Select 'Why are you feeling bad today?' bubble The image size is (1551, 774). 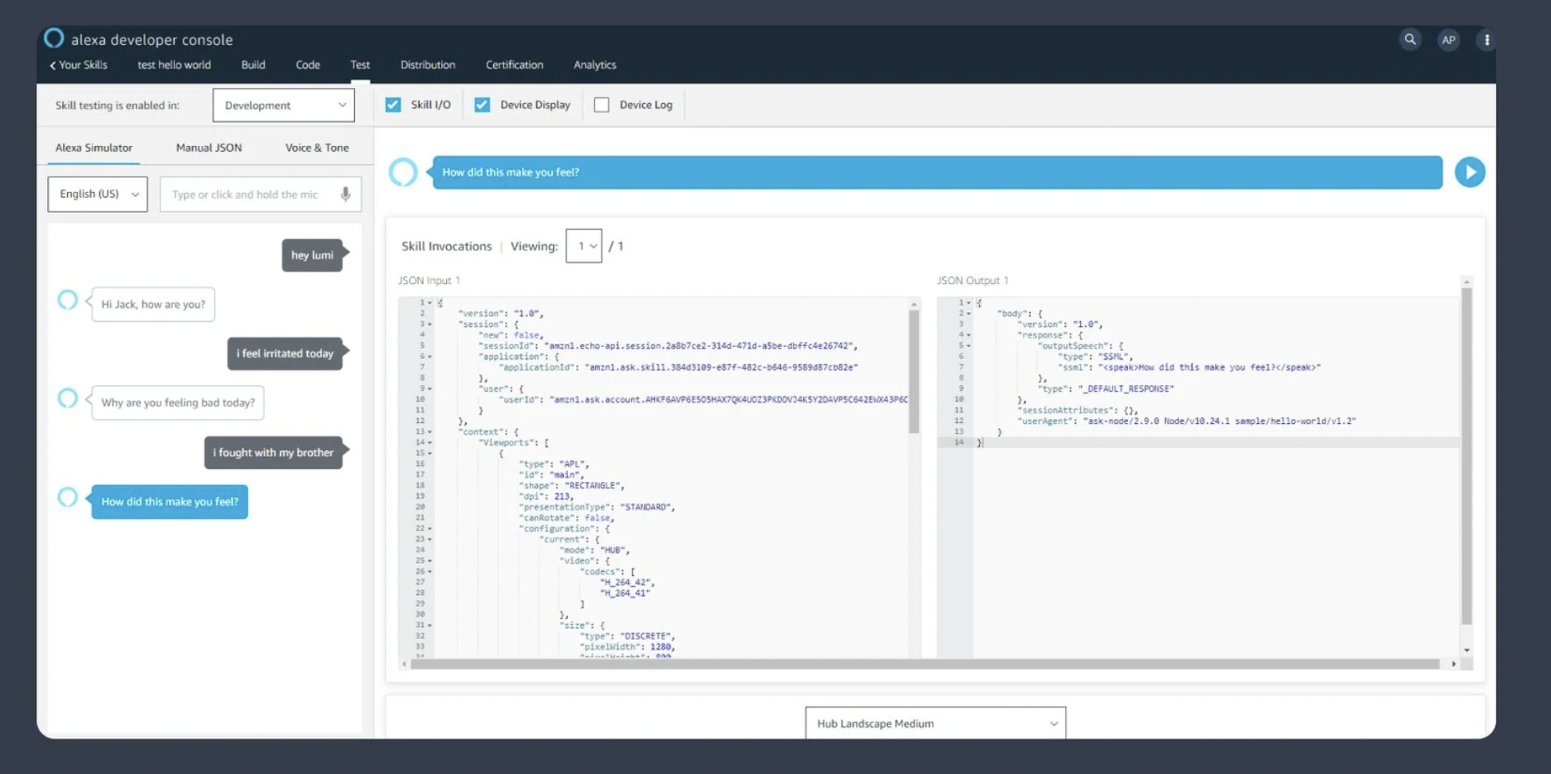click(x=178, y=403)
